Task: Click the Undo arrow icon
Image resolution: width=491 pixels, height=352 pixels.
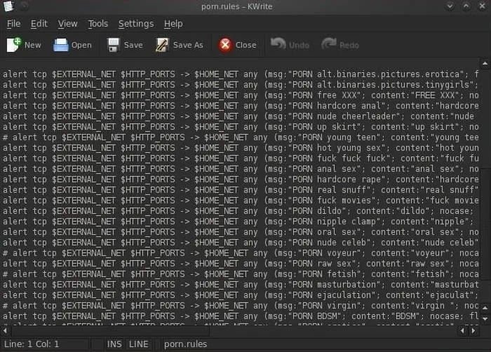Action: (x=278, y=44)
